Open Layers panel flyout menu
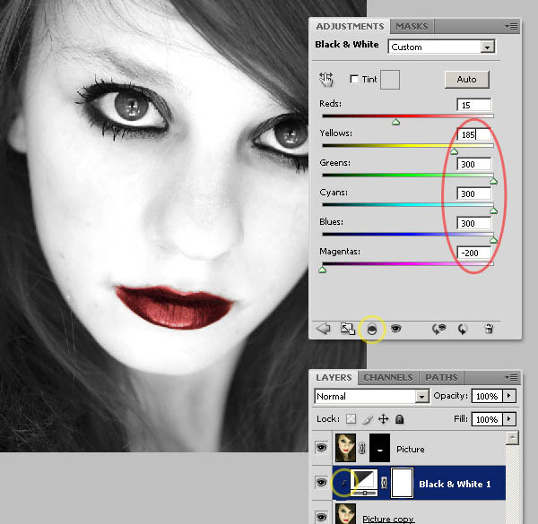This screenshot has width=538, height=524. (x=512, y=377)
